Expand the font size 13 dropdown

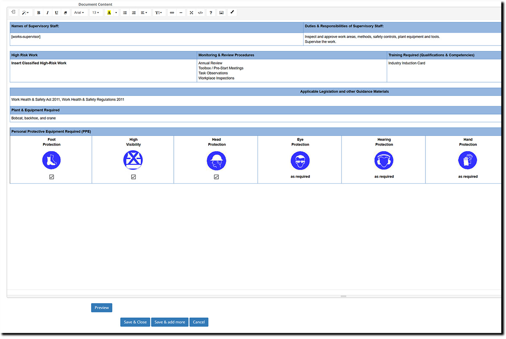click(x=96, y=13)
